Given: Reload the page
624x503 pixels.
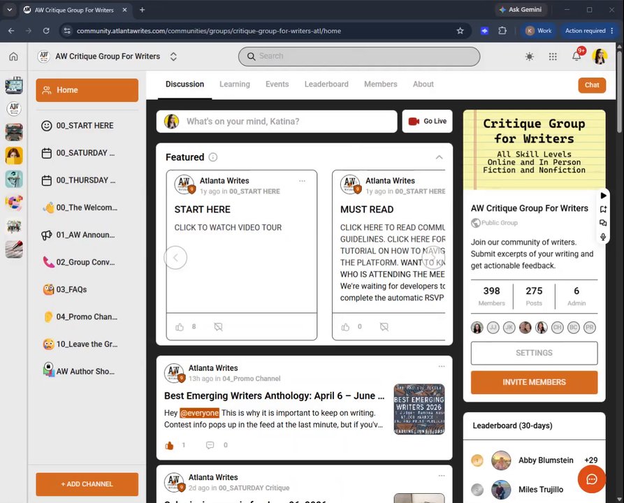Looking at the screenshot, I should pyautogui.click(x=46, y=31).
